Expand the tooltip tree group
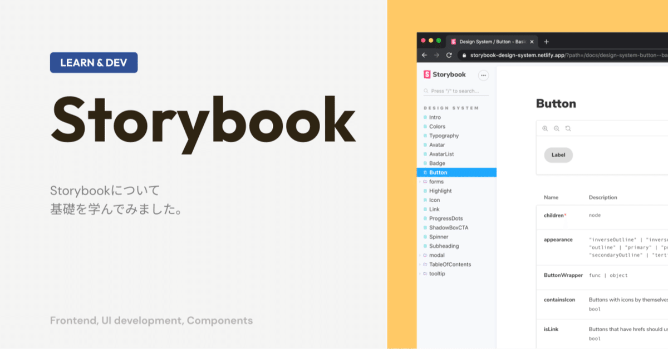Image resolution: width=668 pixels, height=349 pixels. tap(420, 274)
